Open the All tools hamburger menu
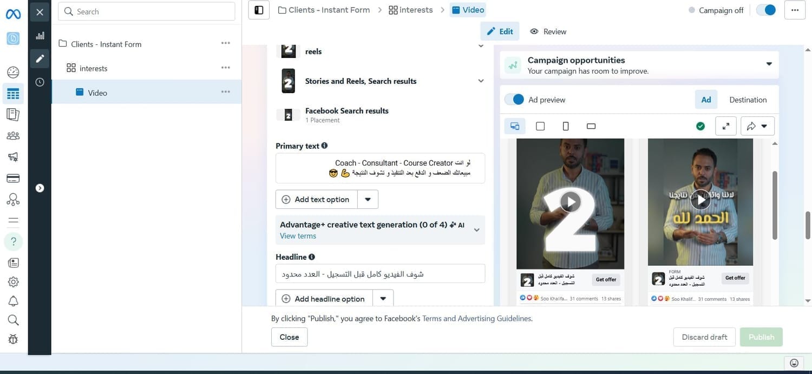The height and width of the screenshot is (374, 812). tap(13, 220)
